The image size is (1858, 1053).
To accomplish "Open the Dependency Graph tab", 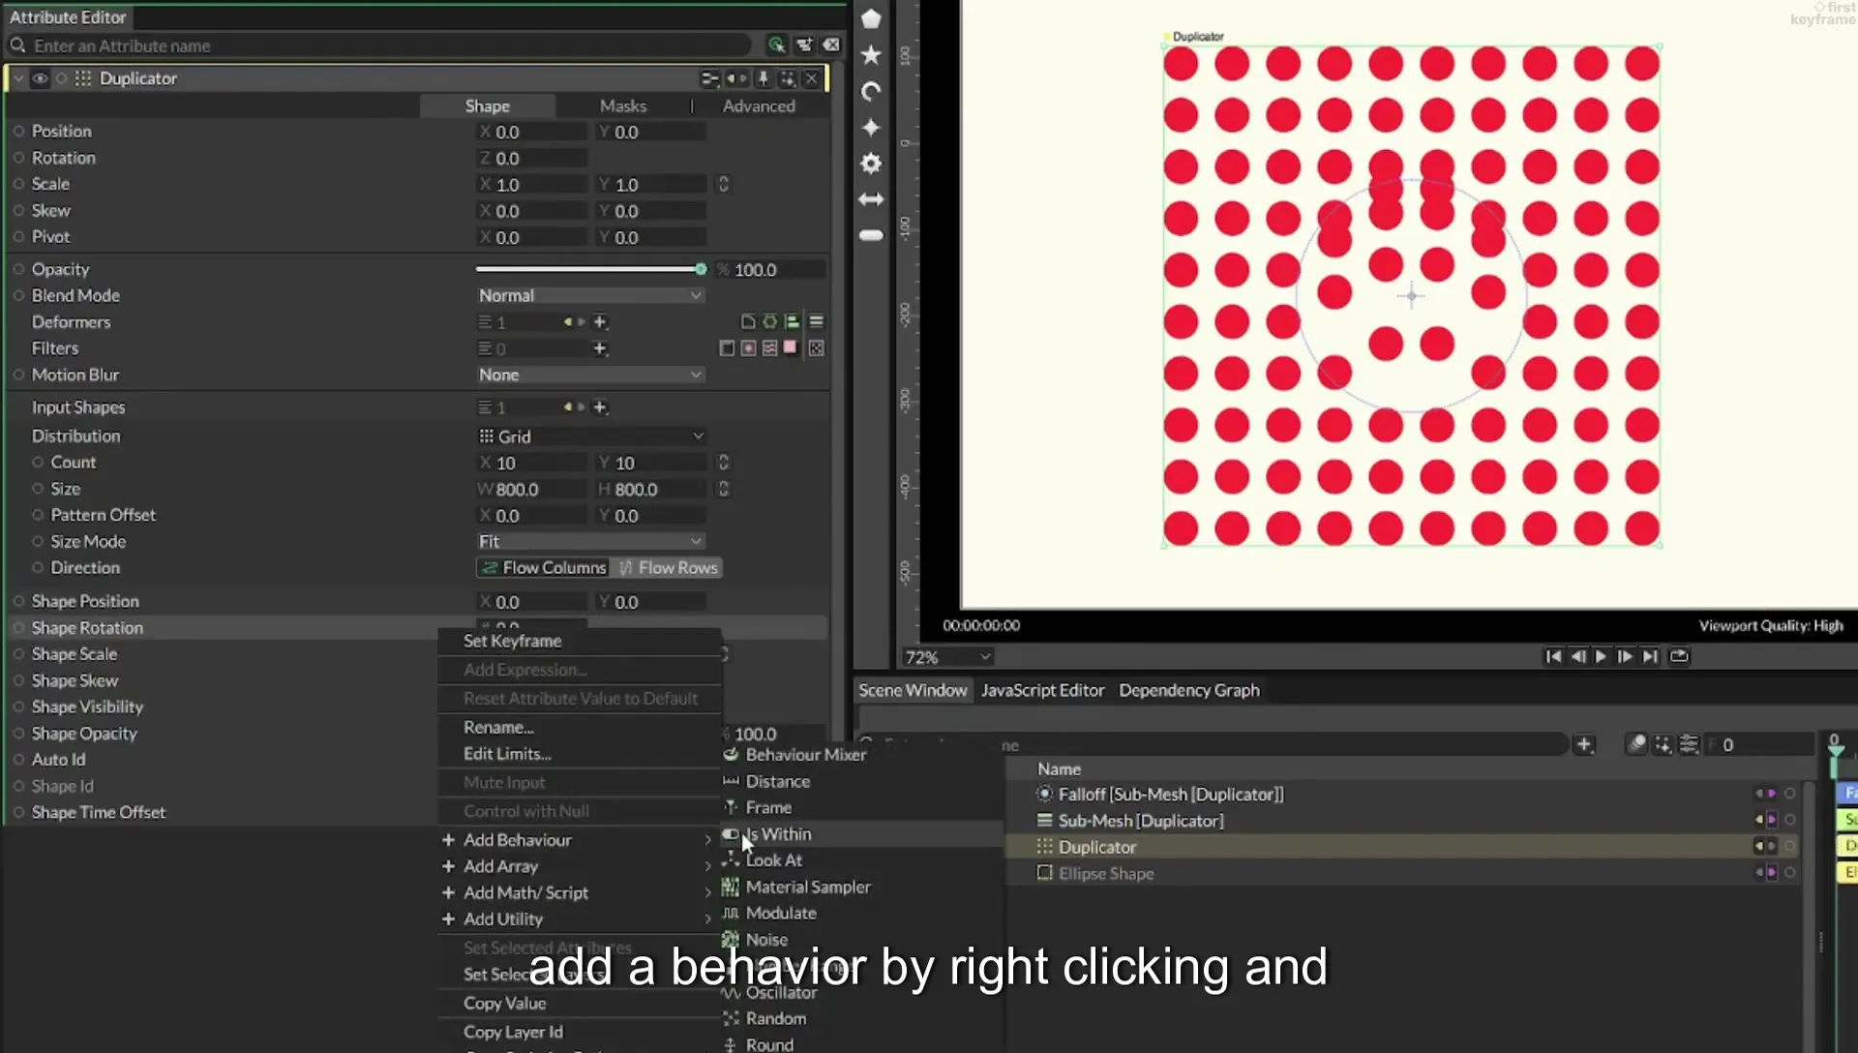I will [1189, 690].
